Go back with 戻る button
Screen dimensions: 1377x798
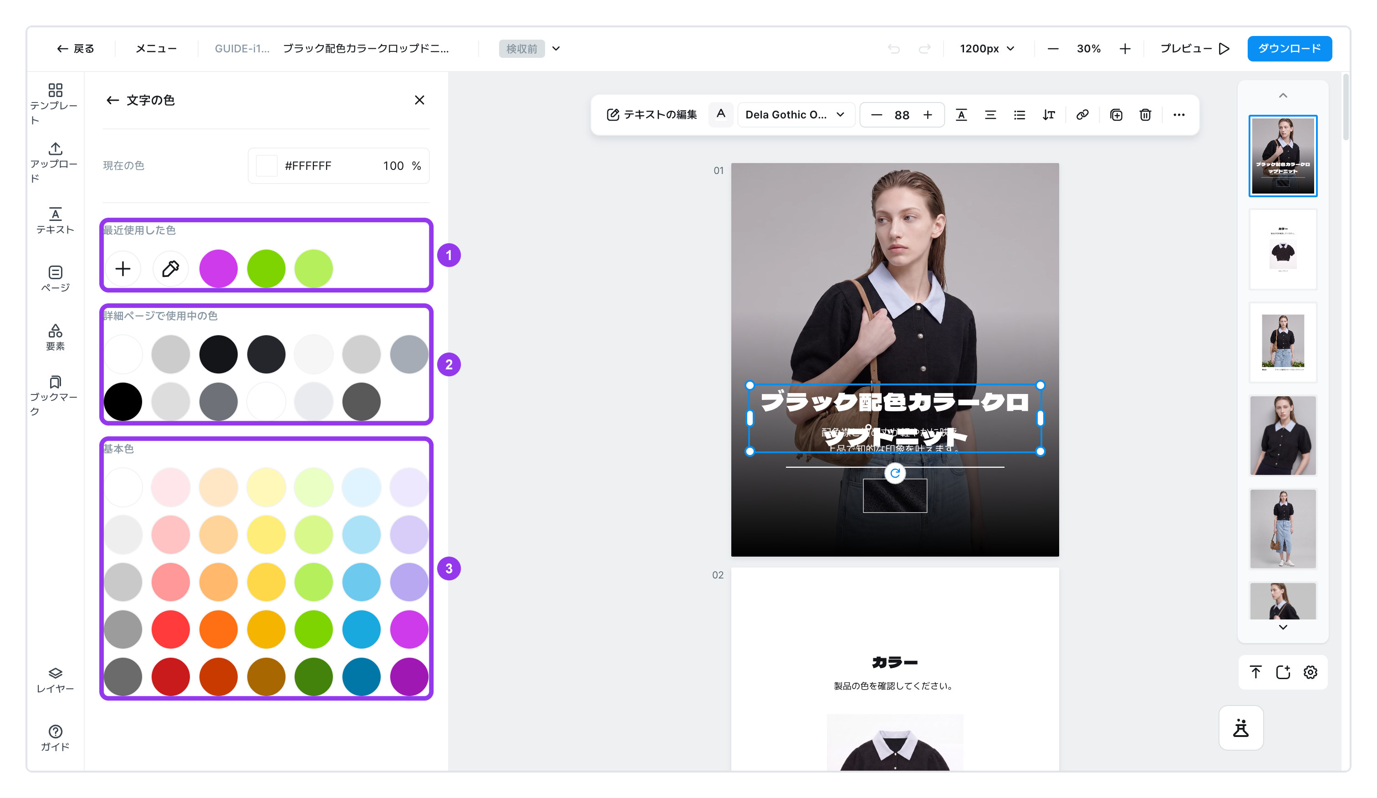click(76, 49)
